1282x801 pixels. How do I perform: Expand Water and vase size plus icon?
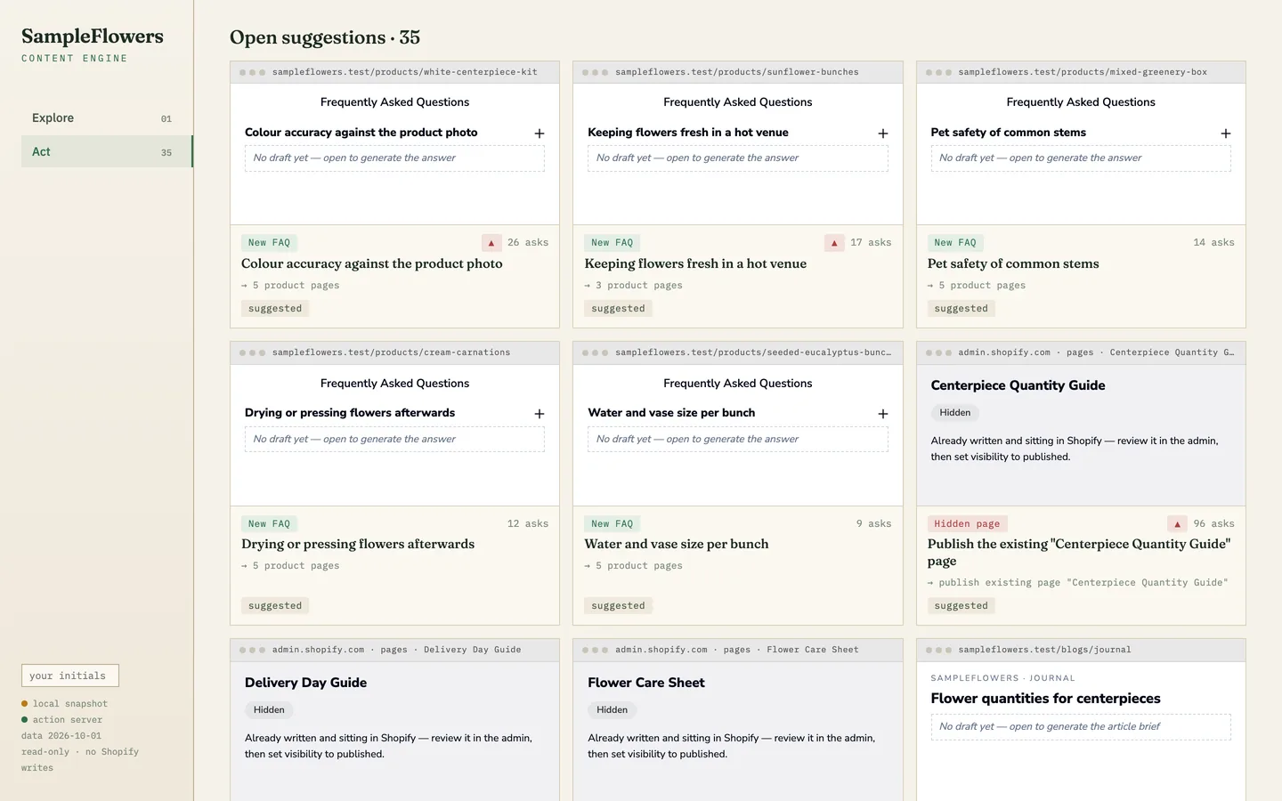883,414
